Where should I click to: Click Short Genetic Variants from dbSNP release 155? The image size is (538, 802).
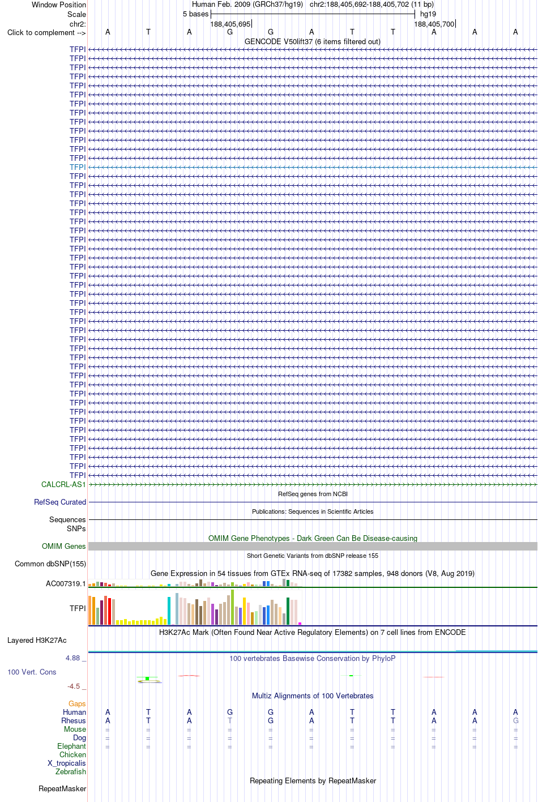[x=313, y=556]
